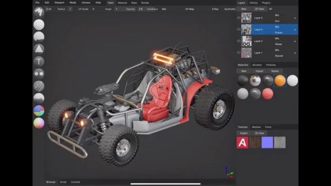Click New in the Layers panel
This screenshot has width=331, height=186.
coord(244,9)
